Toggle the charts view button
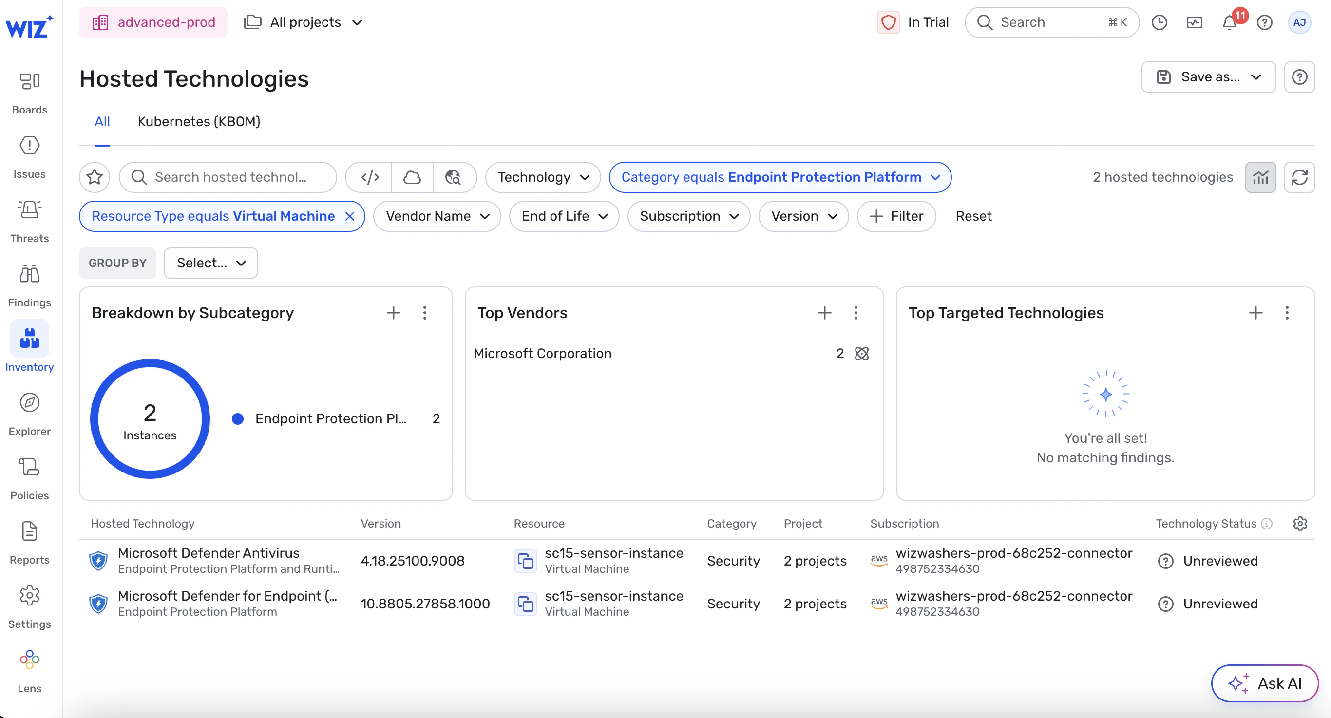Viewport: 1331px width, 718px height. tap(1260, 177)
